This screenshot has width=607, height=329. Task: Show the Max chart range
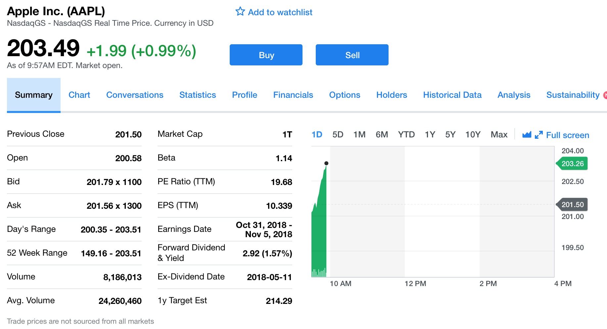[x=499, y=135]
